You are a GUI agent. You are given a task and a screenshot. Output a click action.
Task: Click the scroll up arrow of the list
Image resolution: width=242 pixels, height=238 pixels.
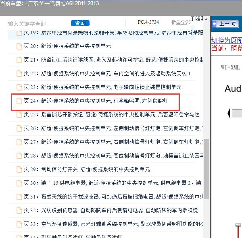pyautogui.click(x=206, y=19)
